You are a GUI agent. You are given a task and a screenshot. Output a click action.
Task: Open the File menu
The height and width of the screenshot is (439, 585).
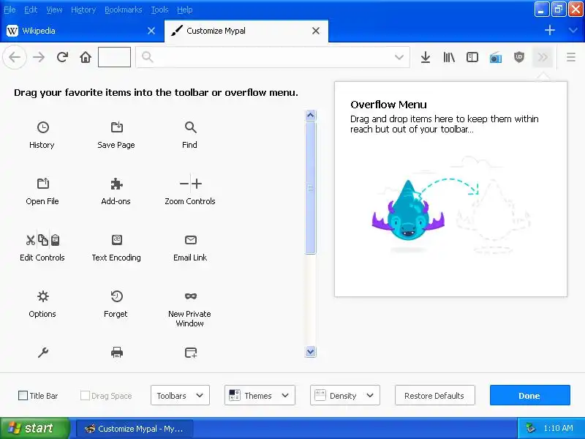(10, 10)
